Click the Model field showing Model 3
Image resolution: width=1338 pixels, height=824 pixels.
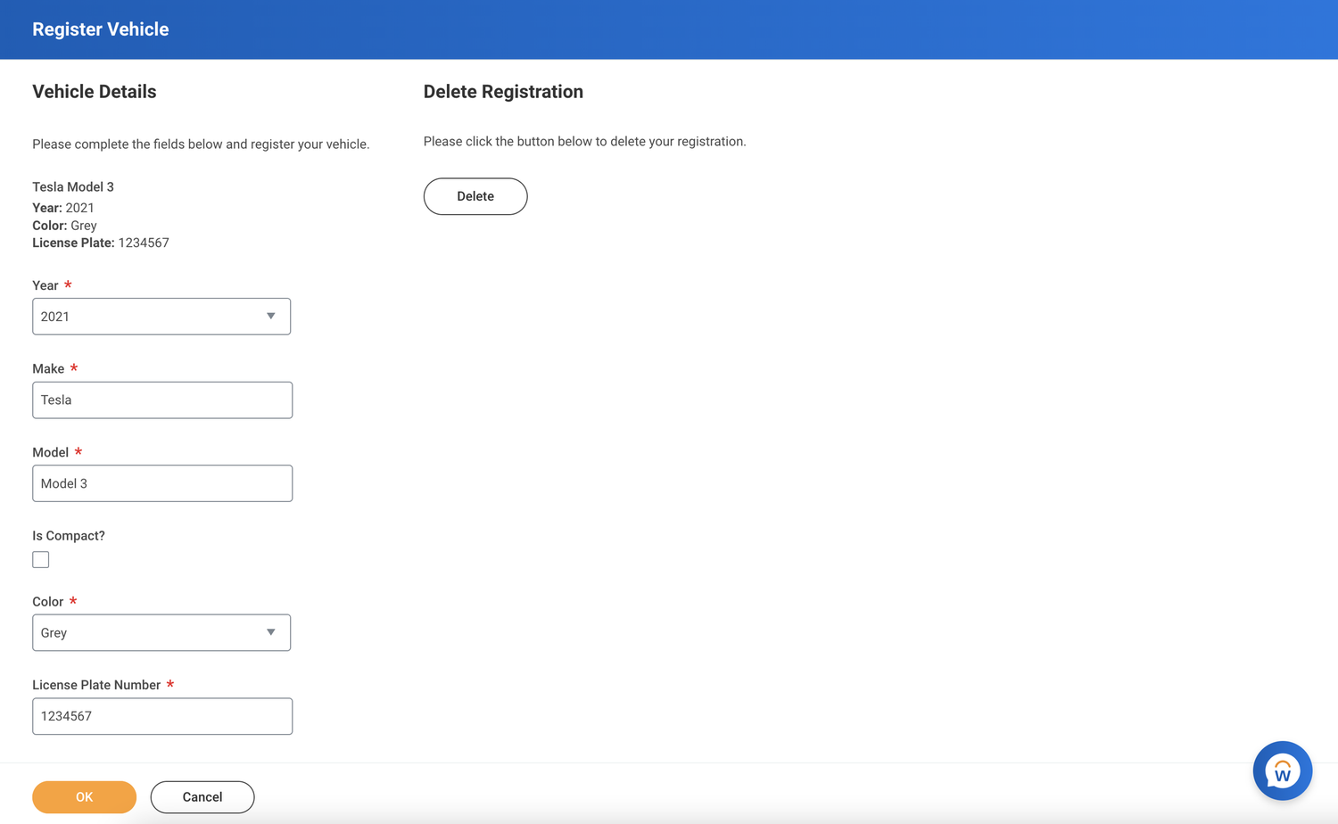pos(161,482)
